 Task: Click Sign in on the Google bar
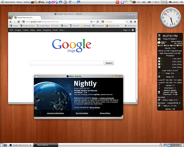pyautogui.click(x=126, y=30)
